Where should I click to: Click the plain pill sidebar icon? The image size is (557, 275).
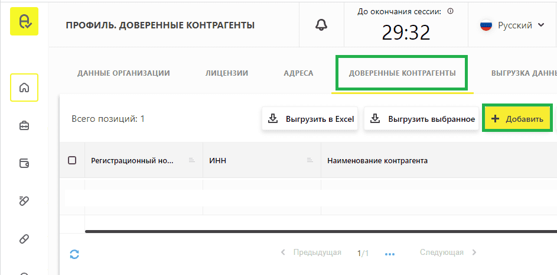pyautogui.click(x=24, y=239)
